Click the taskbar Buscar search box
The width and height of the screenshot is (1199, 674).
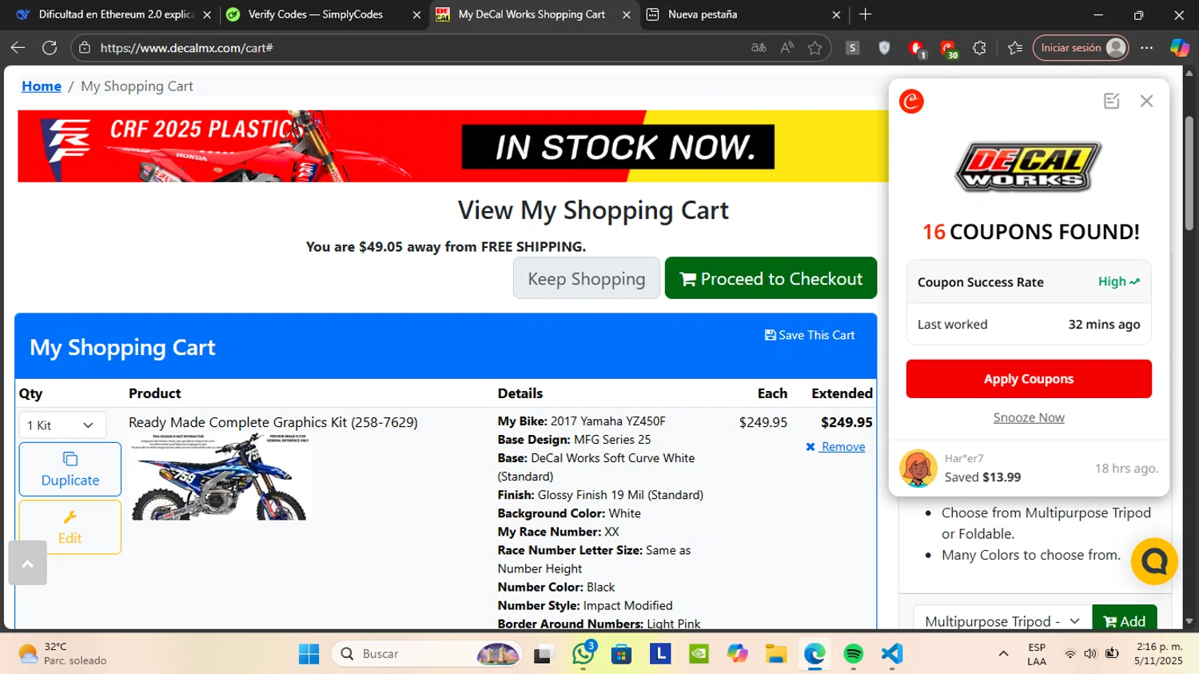coord(426,654)
